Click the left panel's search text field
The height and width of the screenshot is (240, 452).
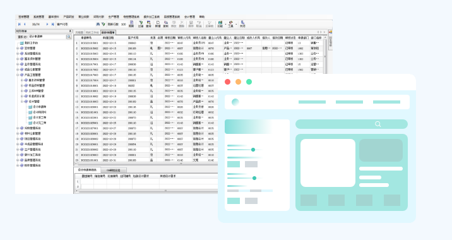(47, 37)
